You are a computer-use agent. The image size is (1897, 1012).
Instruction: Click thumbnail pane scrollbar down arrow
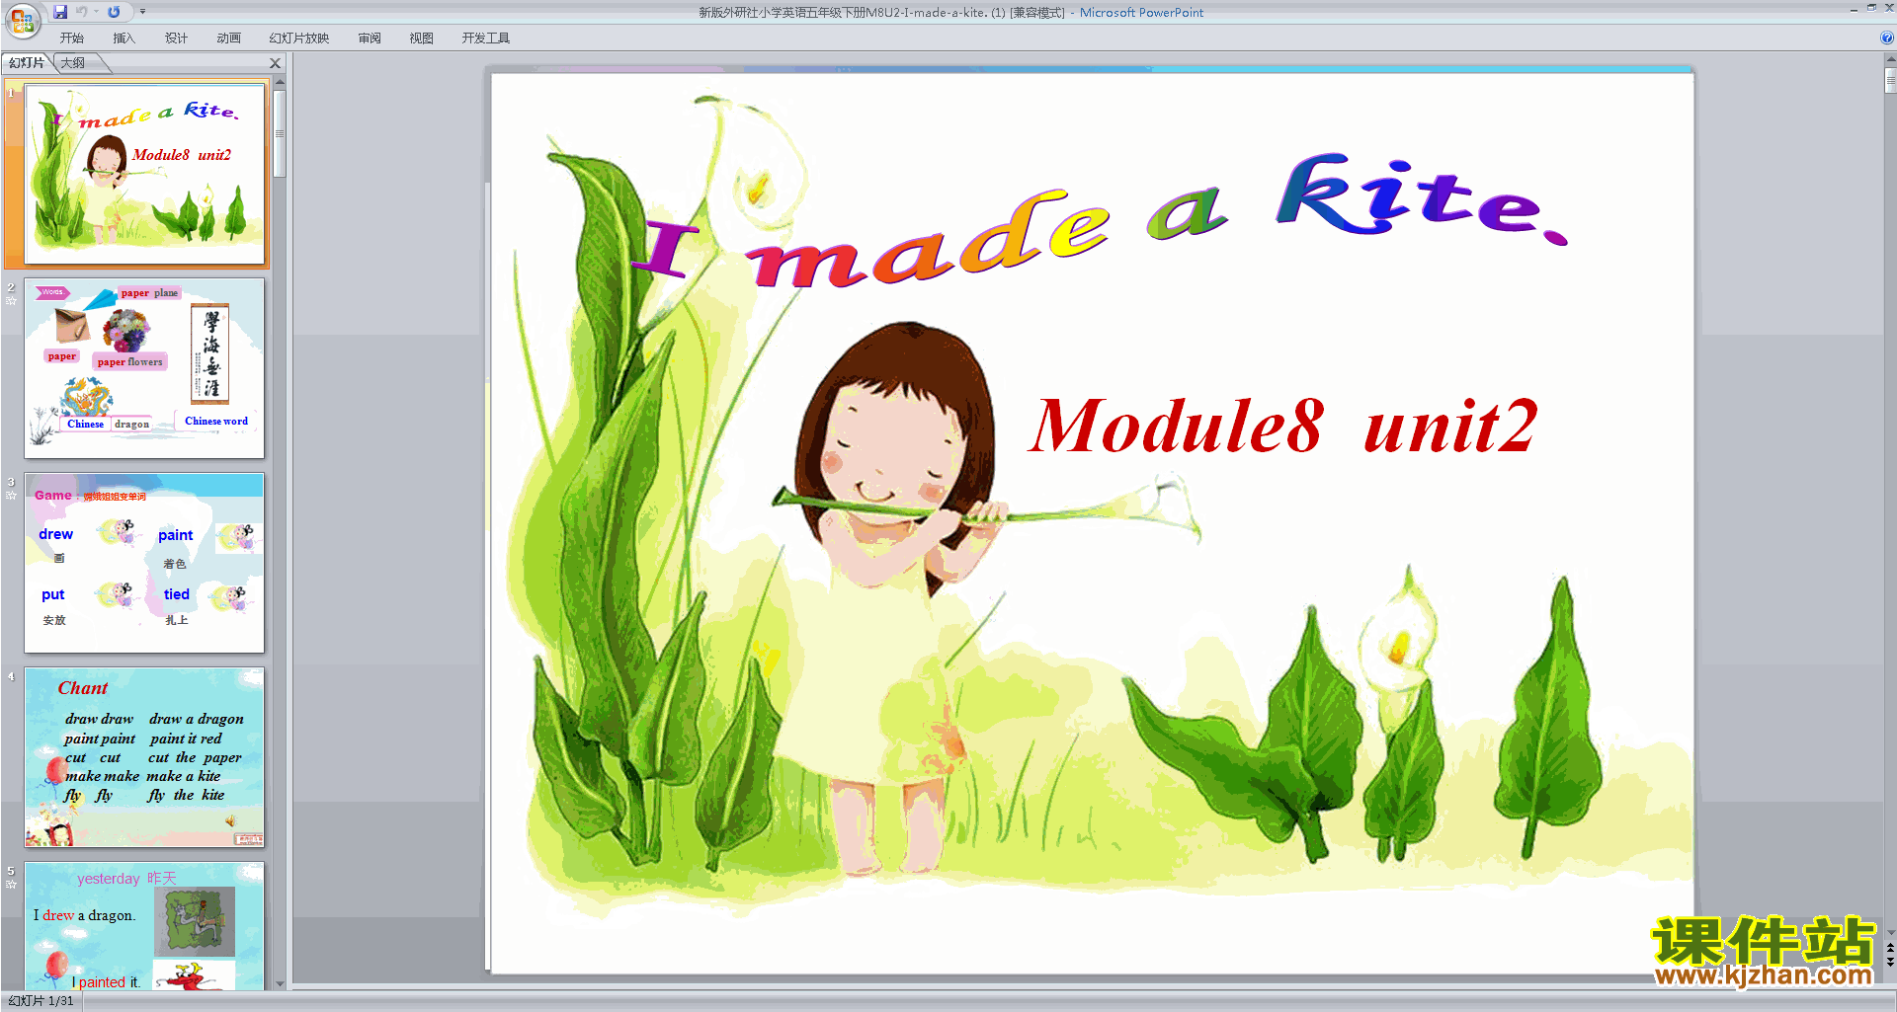point(280,983)
